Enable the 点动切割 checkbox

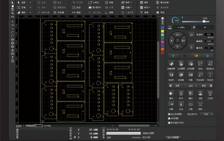[x=169, y=118]
